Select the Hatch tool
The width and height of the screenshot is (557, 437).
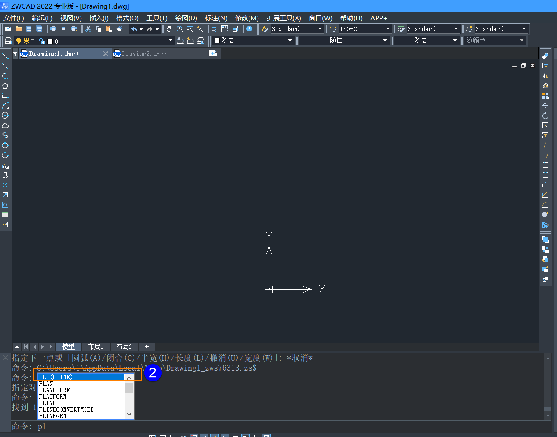pos(5,195)
